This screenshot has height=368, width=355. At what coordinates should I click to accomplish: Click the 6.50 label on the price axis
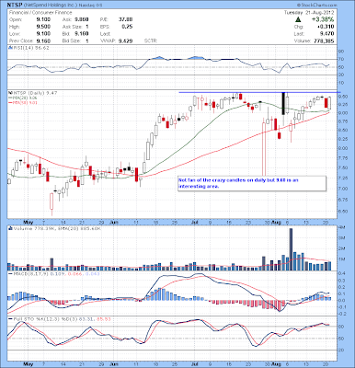tap(343, 211)
